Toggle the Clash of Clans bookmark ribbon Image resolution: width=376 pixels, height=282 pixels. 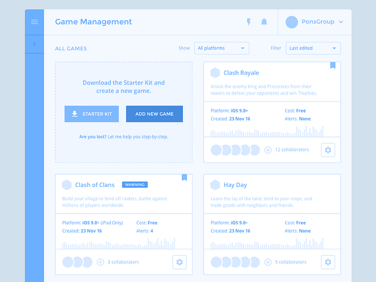(184, 177)
